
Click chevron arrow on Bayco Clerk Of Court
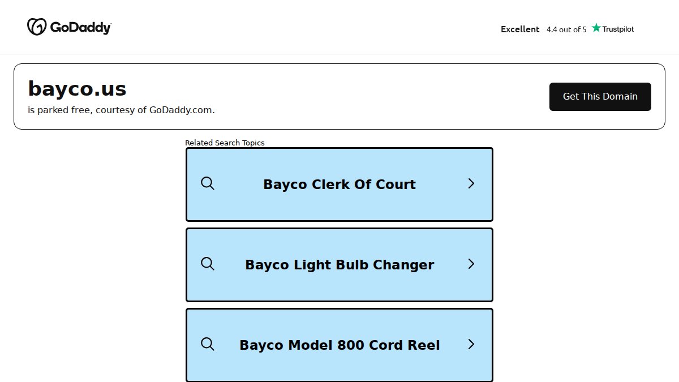[x=471, y=183]
